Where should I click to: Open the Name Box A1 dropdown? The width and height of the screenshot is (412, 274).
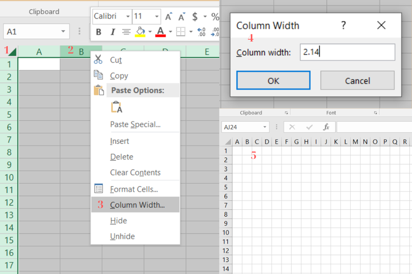click(x=63, y=31)
